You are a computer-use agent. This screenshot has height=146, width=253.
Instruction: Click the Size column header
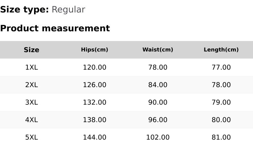31,50
